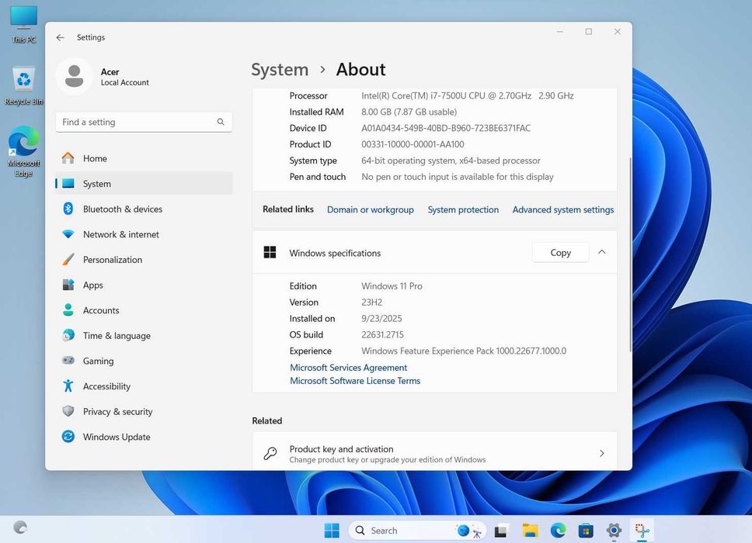
Task: Open Domain or workgroup link
Action: coord(371,209)
